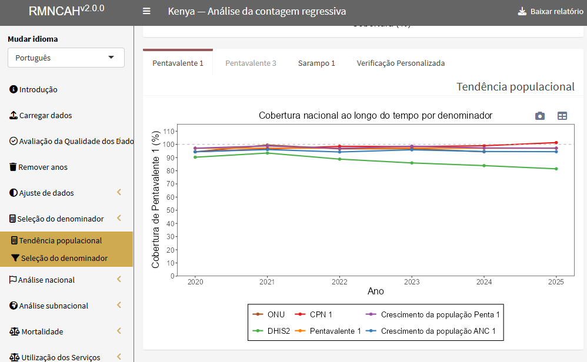The height and width of the screenshot is (362, 587).
Task: Open the Português language dropdown
Action: coord(66,58)
